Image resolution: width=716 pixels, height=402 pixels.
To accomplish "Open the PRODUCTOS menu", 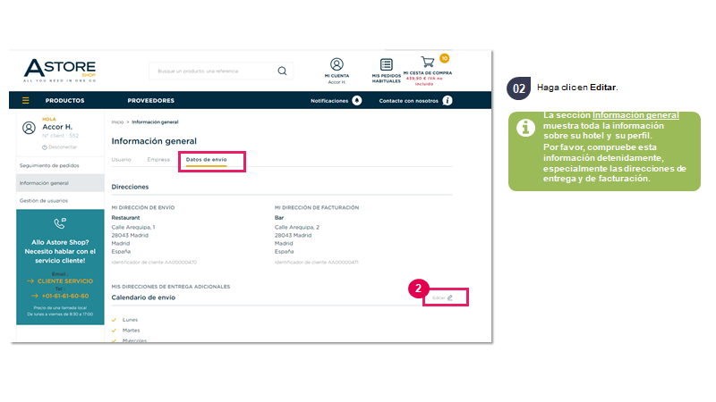I will tap(64, 100).
